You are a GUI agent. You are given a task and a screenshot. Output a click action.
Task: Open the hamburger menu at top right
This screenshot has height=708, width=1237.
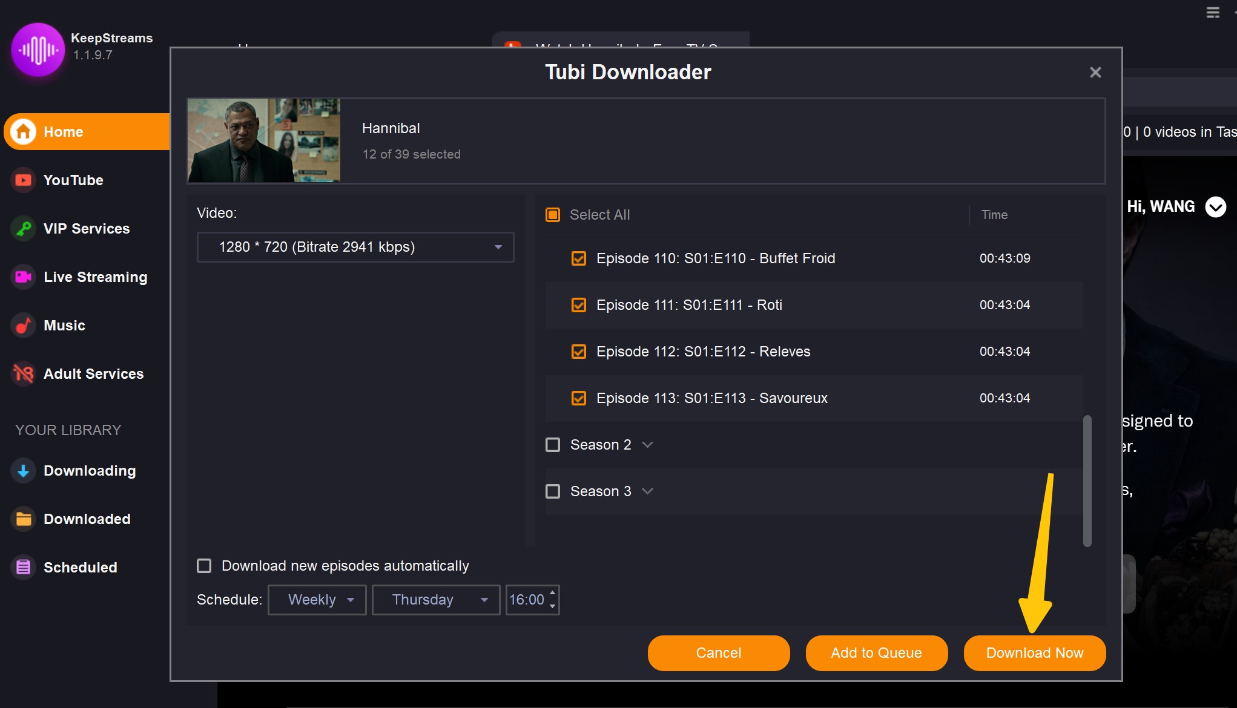coord(1213,12)
